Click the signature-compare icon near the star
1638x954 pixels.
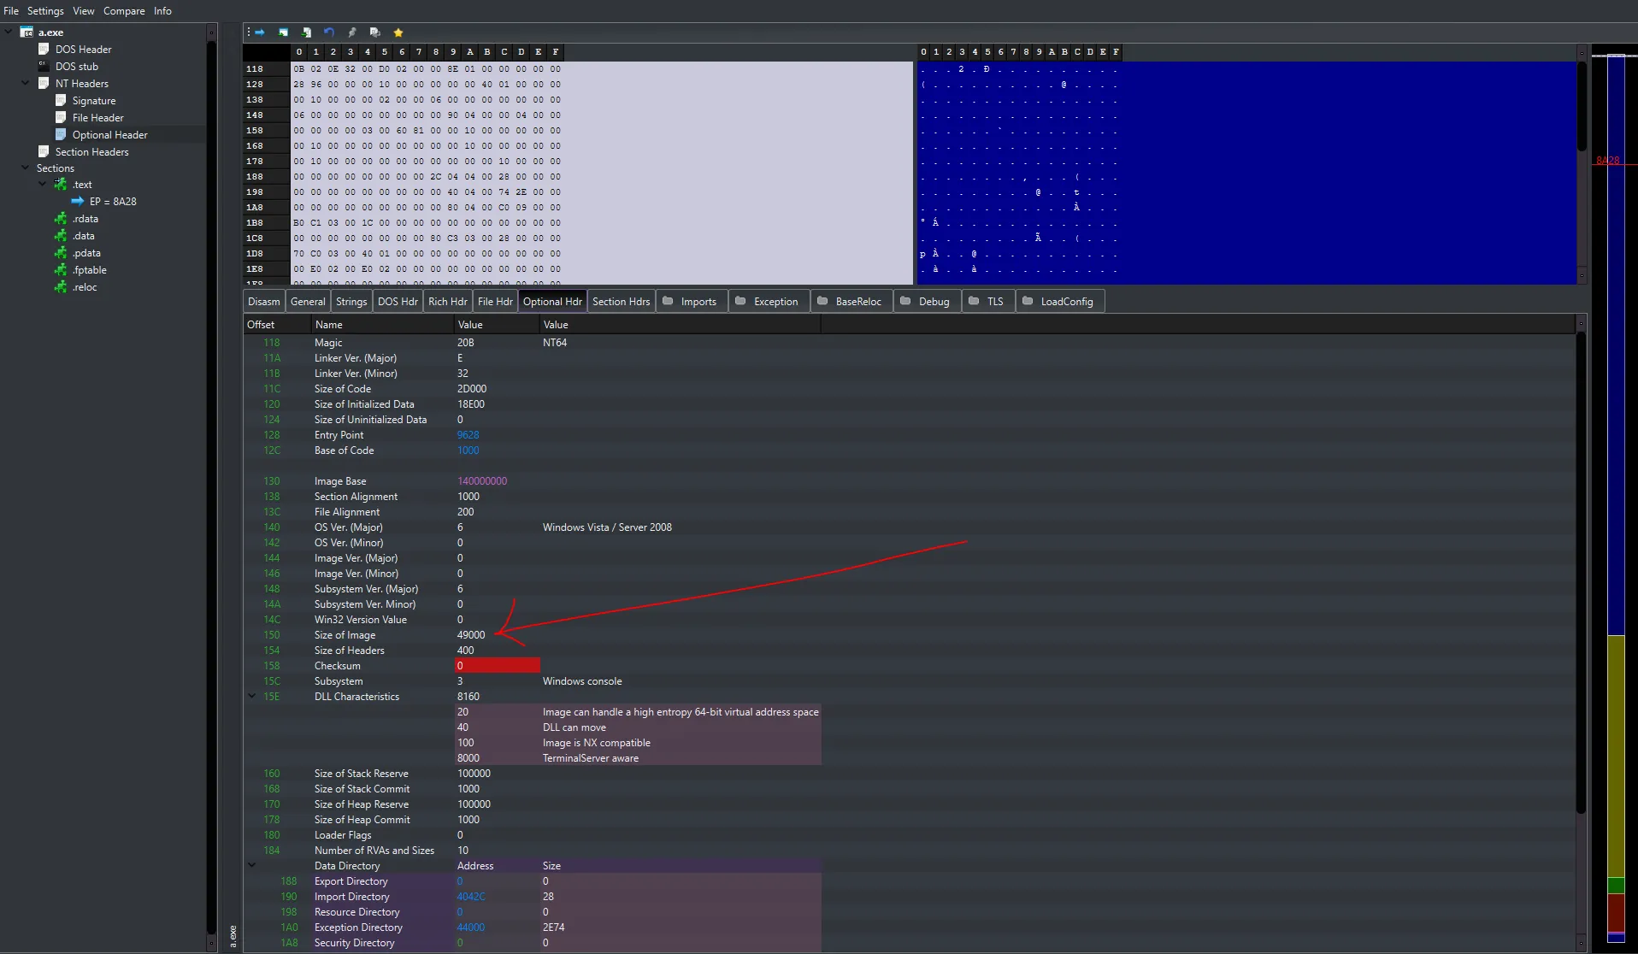pos(374,32)
